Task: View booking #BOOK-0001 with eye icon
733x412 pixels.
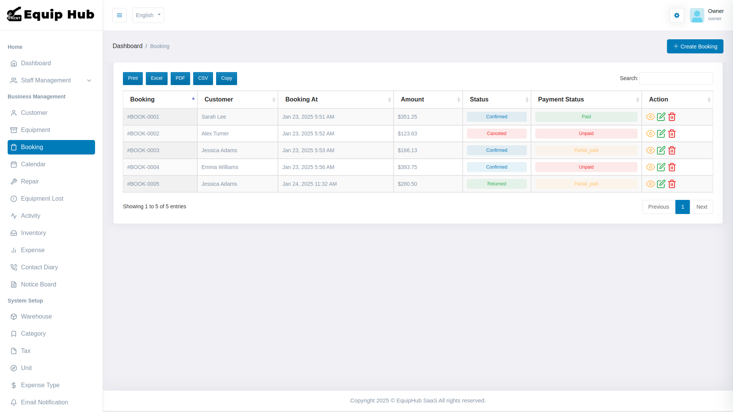Action: (651, 117)
